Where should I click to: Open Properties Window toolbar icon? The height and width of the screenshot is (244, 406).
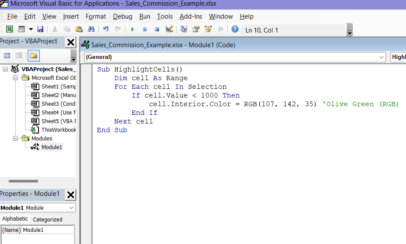pyautogui.click(x=196, y=29)
